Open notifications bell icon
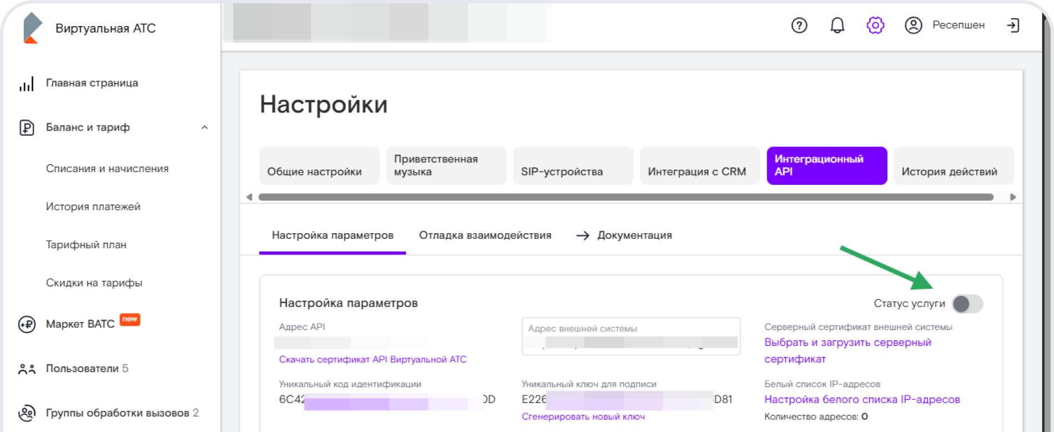The height and width of the screenshot is (432, 1054). click(x=837, y=26)
